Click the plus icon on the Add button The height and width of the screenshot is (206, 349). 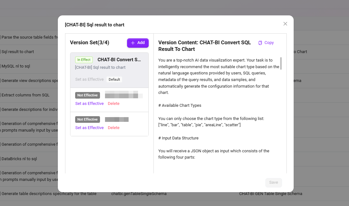(x=133, y=43)
